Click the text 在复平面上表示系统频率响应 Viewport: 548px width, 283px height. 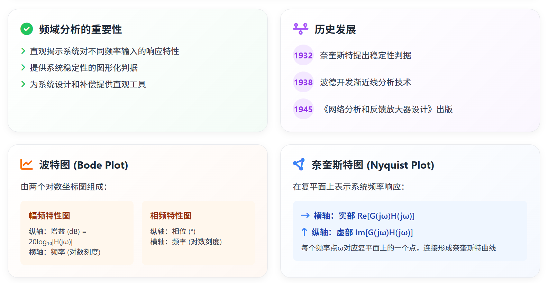(x=349, y=187)
